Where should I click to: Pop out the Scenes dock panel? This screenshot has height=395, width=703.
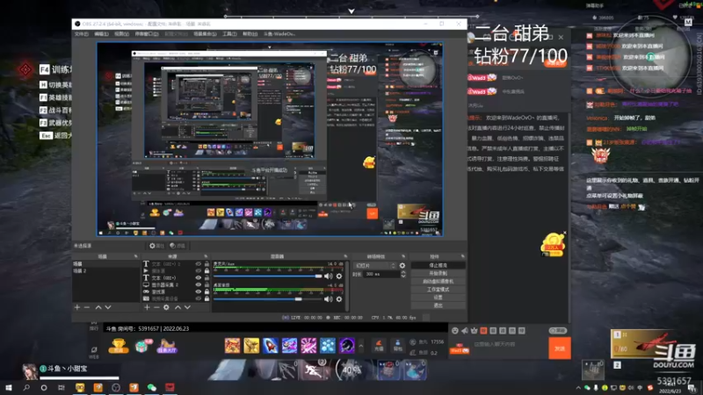136,256
